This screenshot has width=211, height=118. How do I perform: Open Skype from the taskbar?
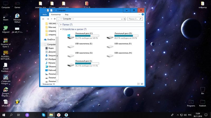coord(44,115)
